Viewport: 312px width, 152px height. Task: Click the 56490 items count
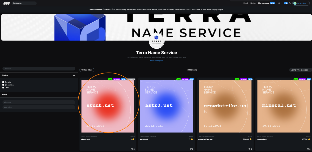click(x=192, y=70)
